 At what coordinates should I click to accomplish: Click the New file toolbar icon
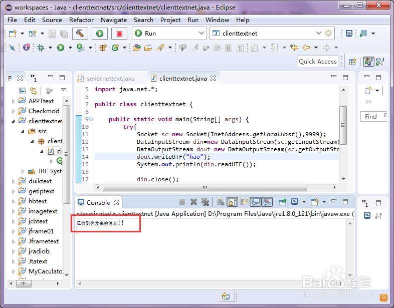(x=13, y=34)
